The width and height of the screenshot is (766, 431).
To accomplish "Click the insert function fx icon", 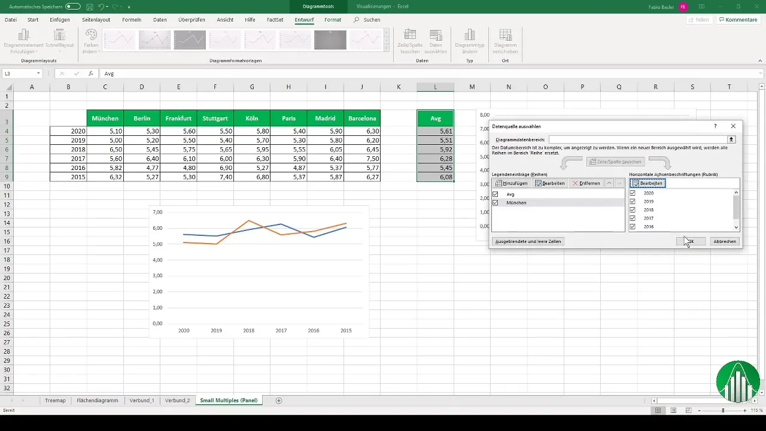I will click(x=90, y=73).
